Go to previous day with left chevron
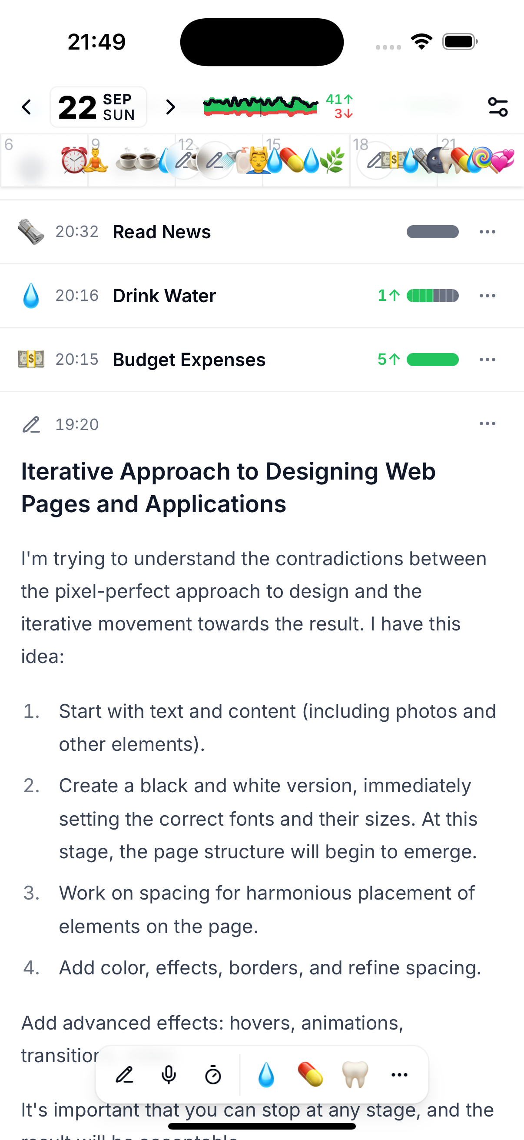The image size is (524, 1140). click(27, 107)
